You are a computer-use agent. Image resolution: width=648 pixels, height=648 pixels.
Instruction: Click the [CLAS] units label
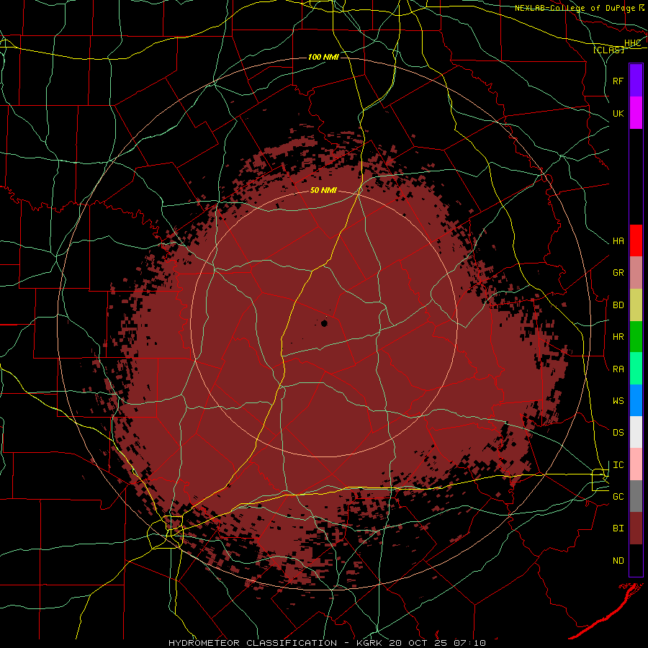[608, 50]
